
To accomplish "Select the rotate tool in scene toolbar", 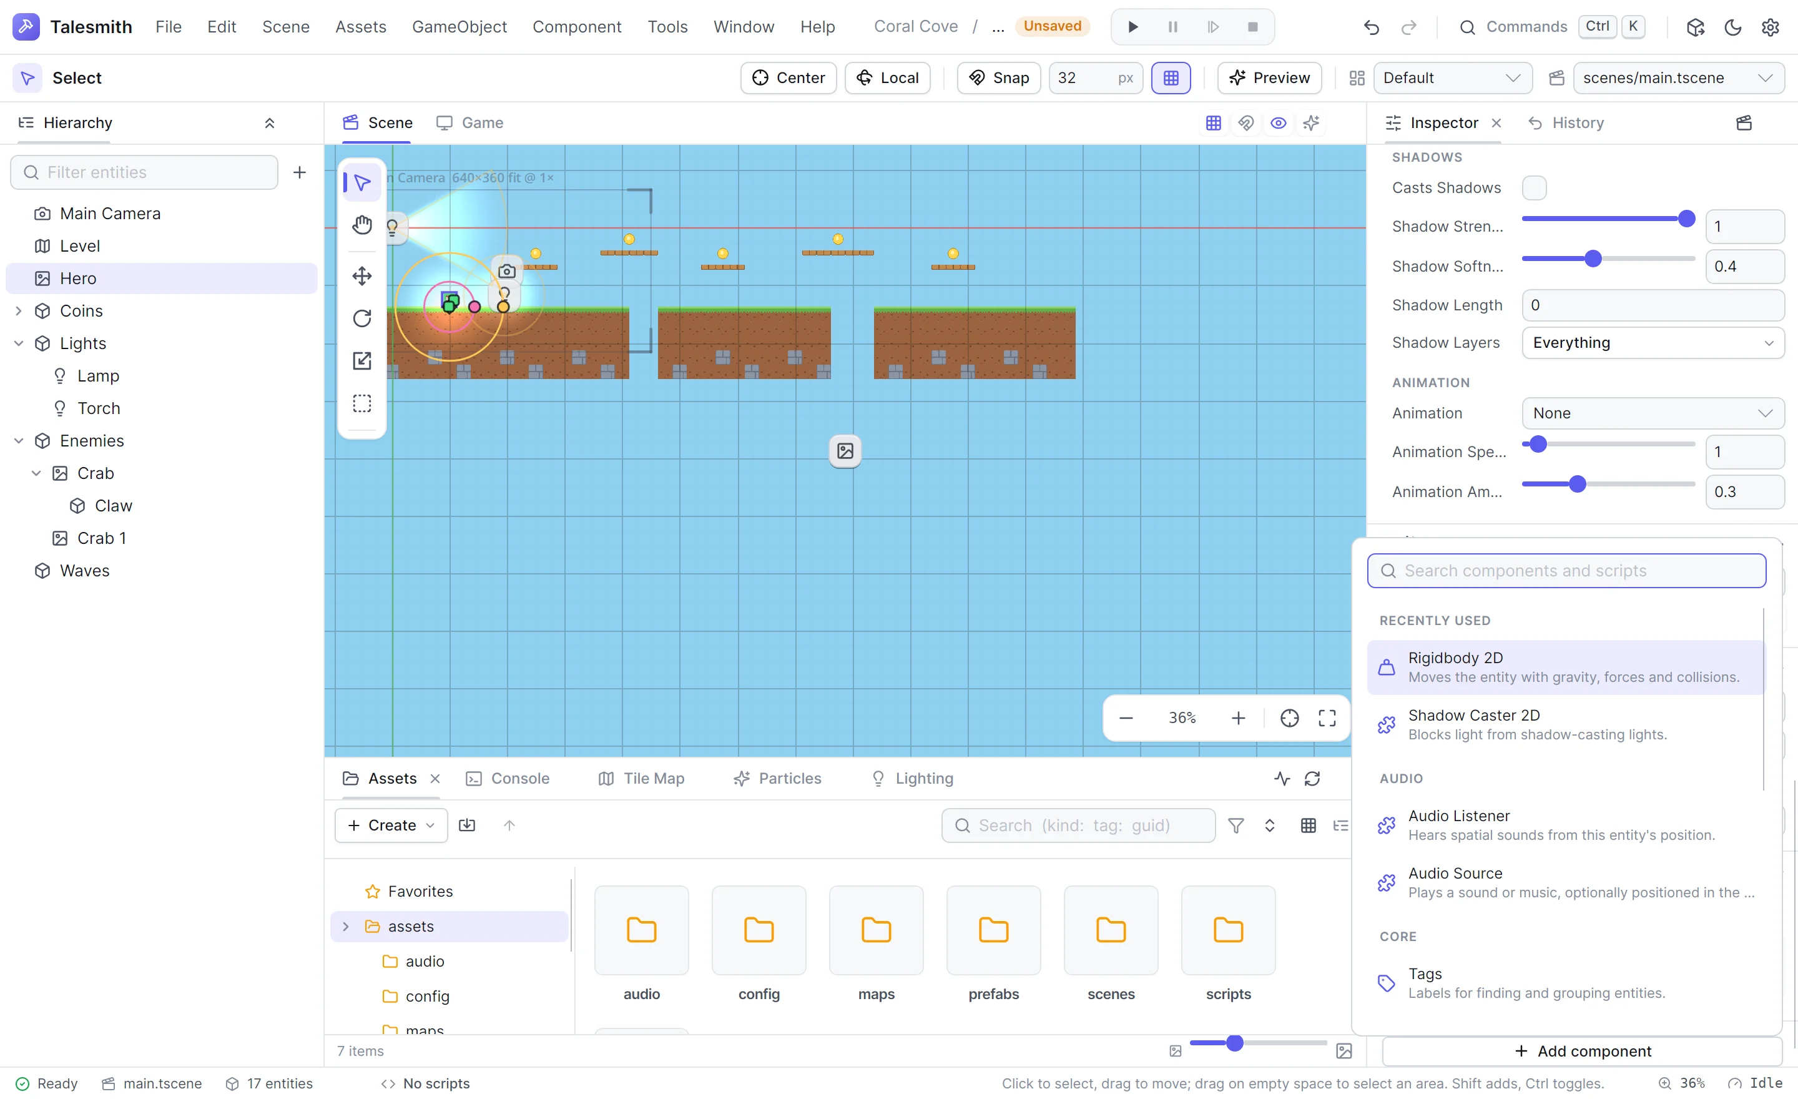I will [362, 318].
